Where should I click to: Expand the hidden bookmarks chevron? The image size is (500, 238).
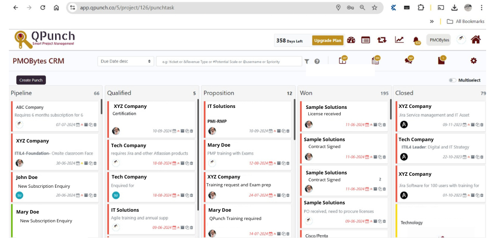(x=431, y=21)
